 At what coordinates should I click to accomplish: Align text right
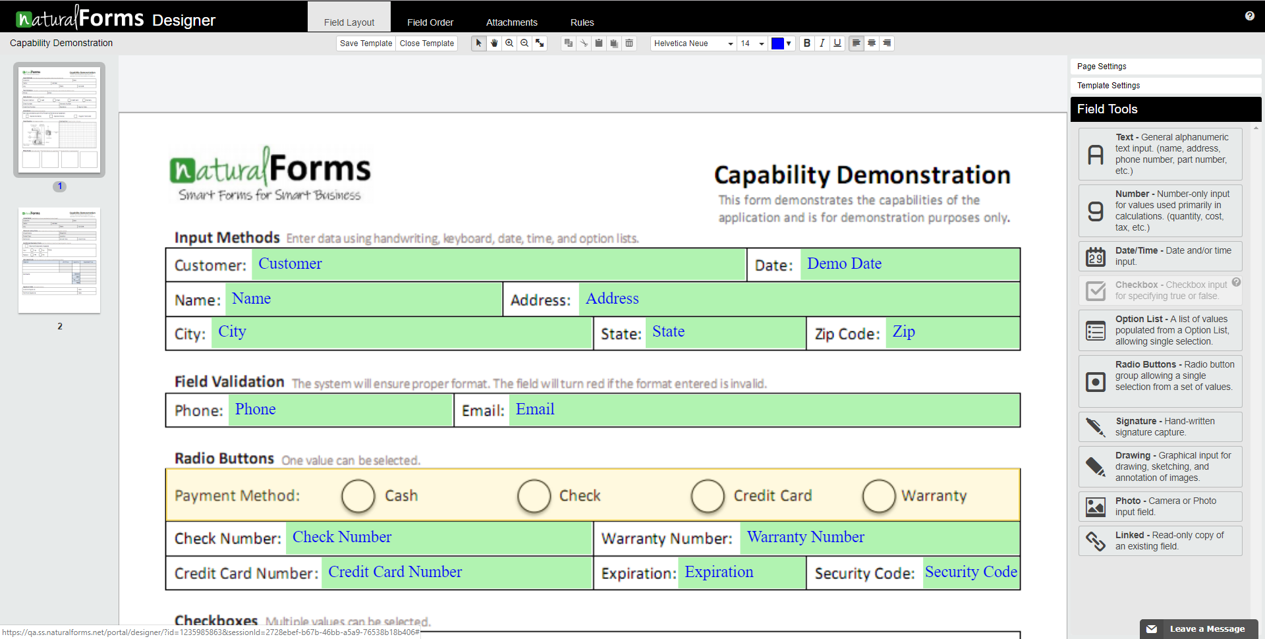887,43
